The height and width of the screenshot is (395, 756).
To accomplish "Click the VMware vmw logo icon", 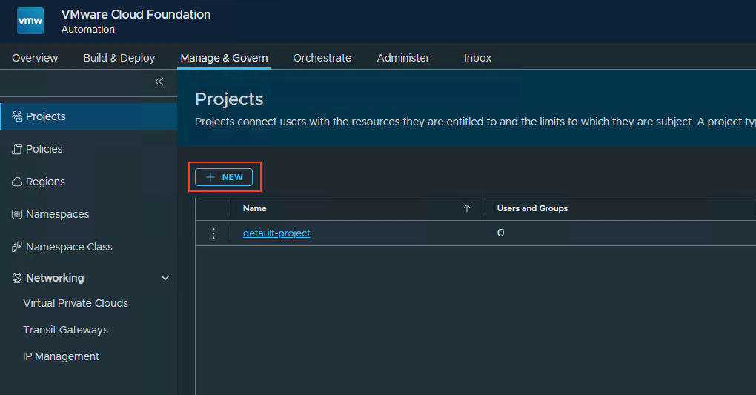I will [x=30, y=21].
